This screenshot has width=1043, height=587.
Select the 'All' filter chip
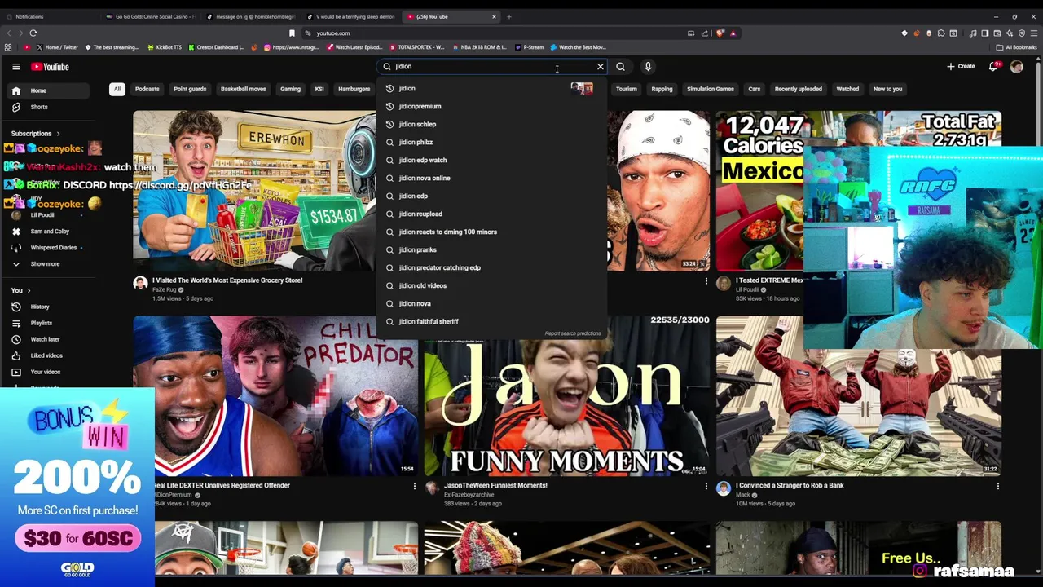[x=117, y=89]
